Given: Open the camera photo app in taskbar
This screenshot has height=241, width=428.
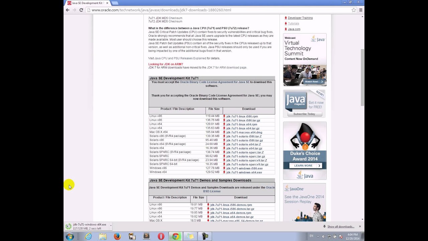Looking at the screenshot, I should coord(132,237).
